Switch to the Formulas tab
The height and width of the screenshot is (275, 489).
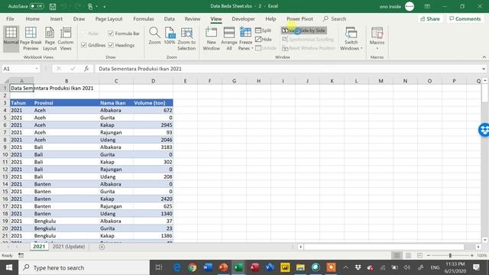coord(144,18)
